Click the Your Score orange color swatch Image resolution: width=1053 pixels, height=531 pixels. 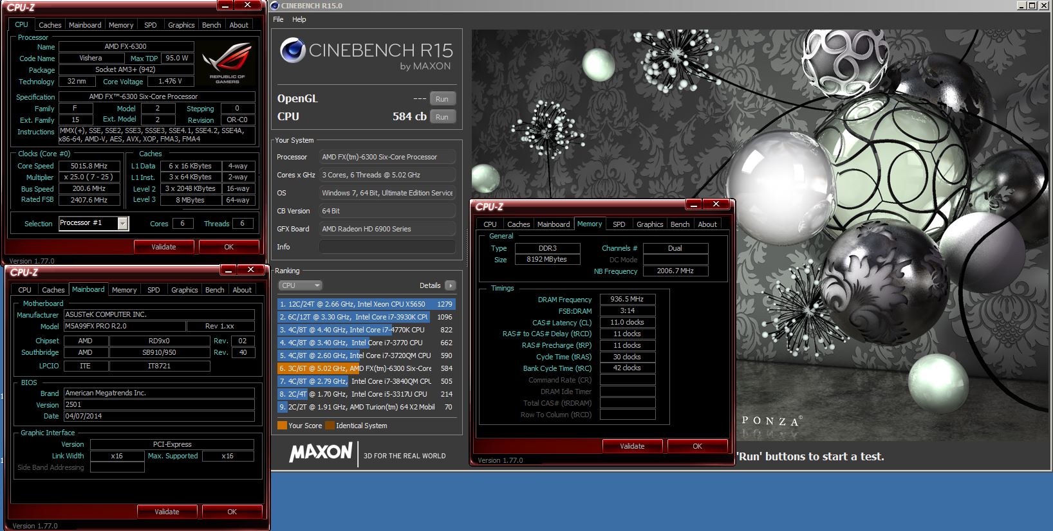coord(282,426)
